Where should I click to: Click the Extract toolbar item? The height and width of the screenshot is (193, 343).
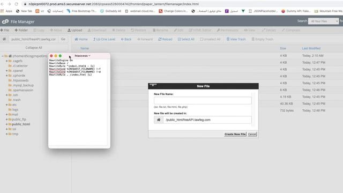[269, 30]
